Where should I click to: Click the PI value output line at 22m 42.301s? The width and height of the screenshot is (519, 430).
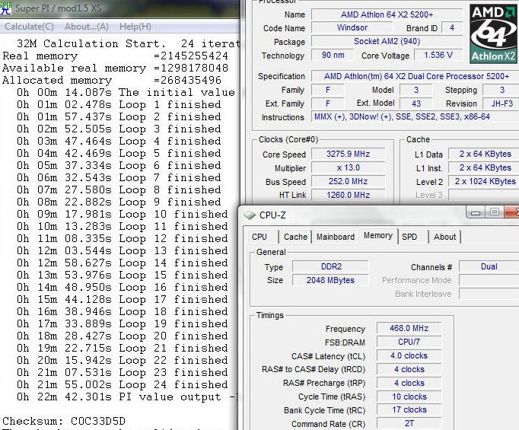[x=127, y=397]
